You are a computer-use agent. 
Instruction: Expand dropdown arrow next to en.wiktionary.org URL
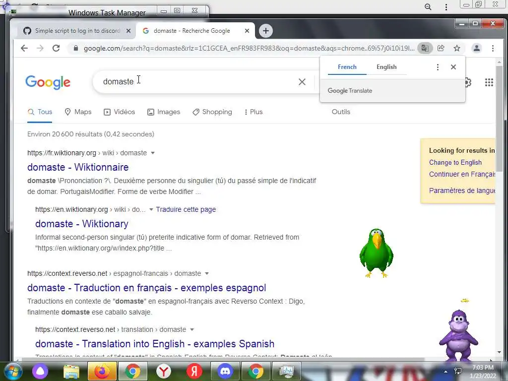151,210
